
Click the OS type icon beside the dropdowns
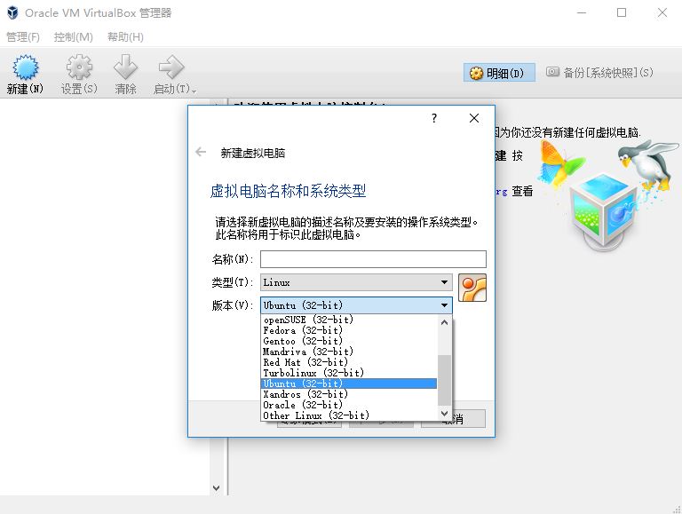pyautogui.click(x=472, y=288)
